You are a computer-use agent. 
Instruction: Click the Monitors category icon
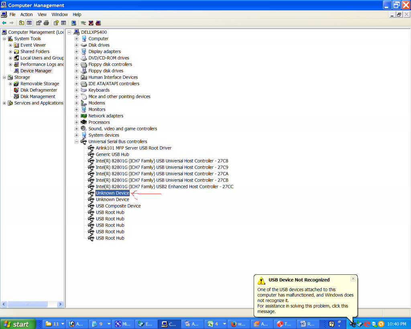[84, 109]
